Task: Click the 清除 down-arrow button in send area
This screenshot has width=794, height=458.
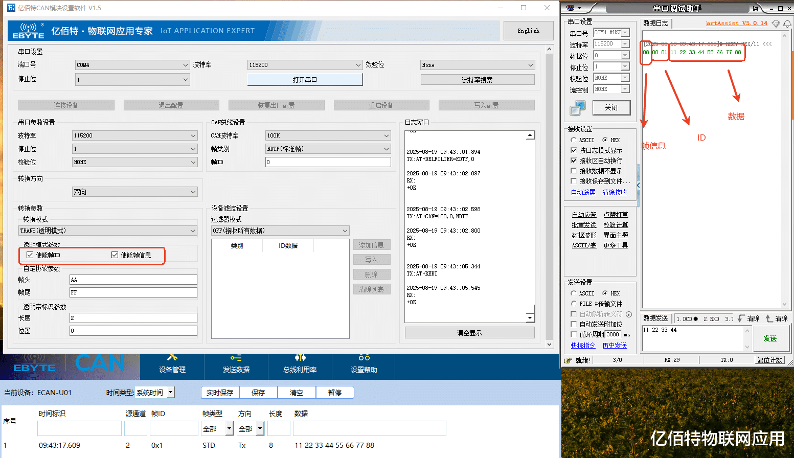Action: click(749, 318)
